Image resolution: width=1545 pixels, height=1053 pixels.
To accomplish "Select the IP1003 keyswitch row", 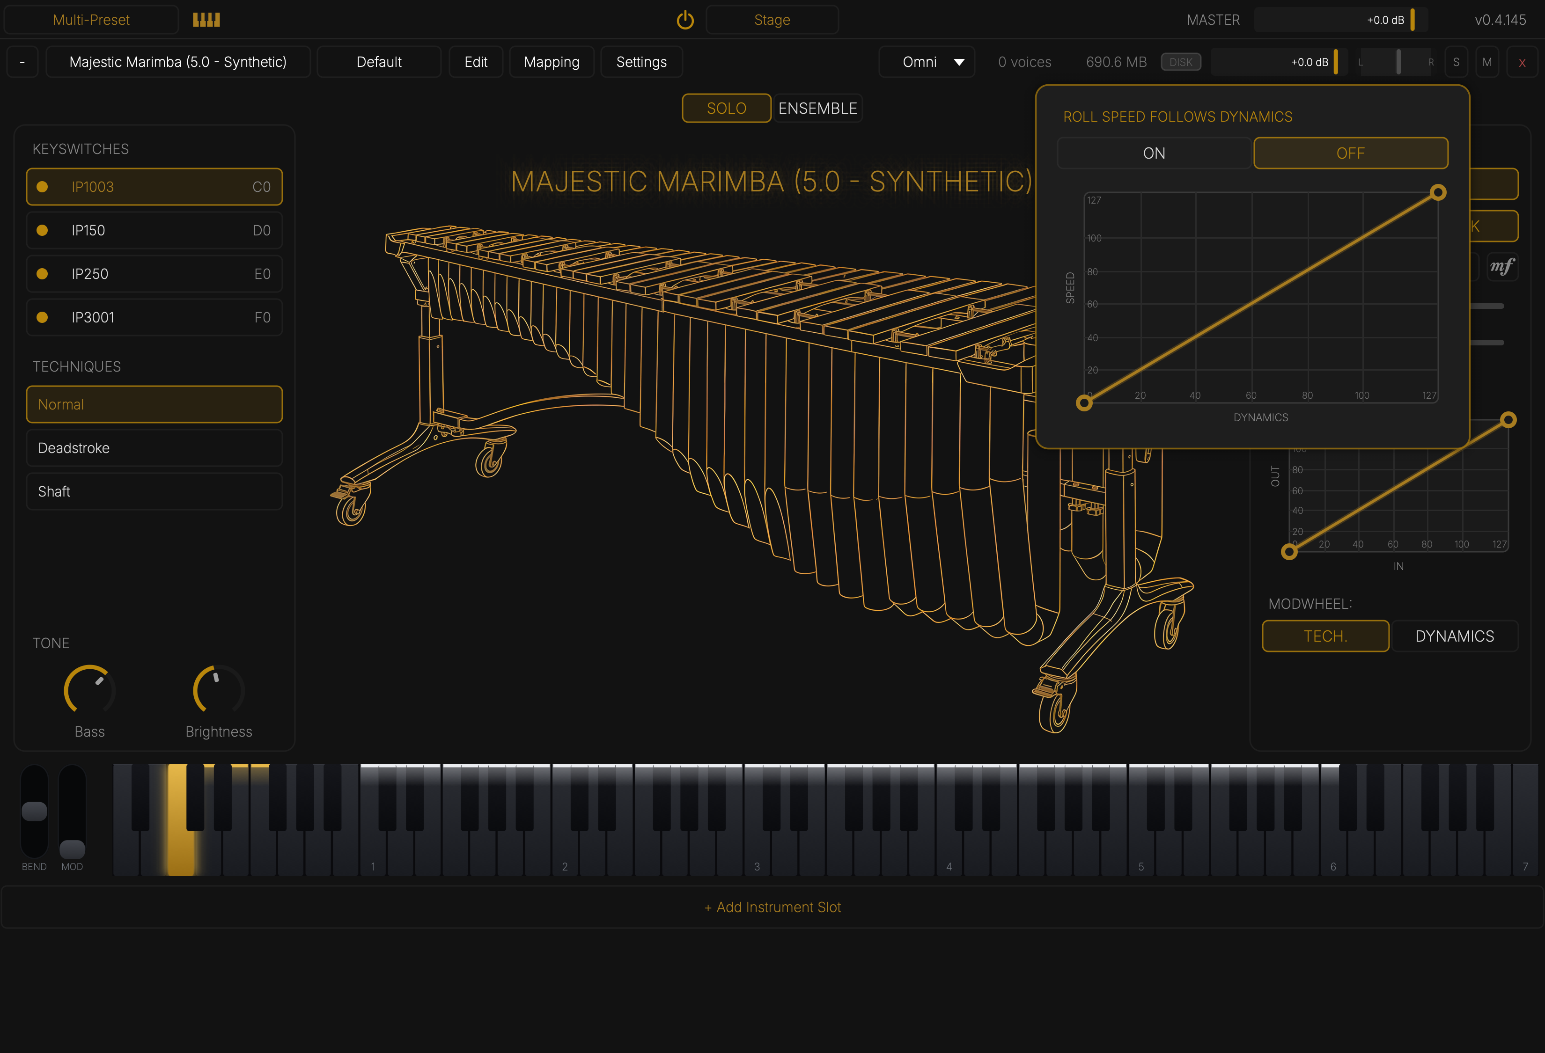I will point(154,187).
